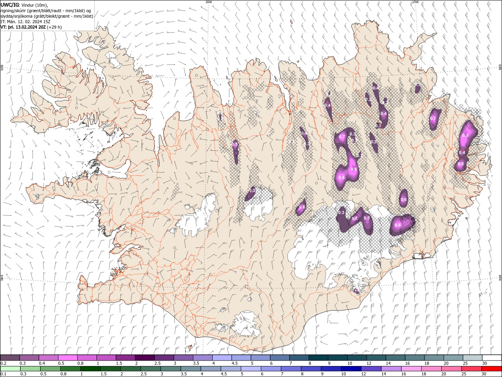
Task: Click the '20W' longitude label
Action: (x=209, y=2)
